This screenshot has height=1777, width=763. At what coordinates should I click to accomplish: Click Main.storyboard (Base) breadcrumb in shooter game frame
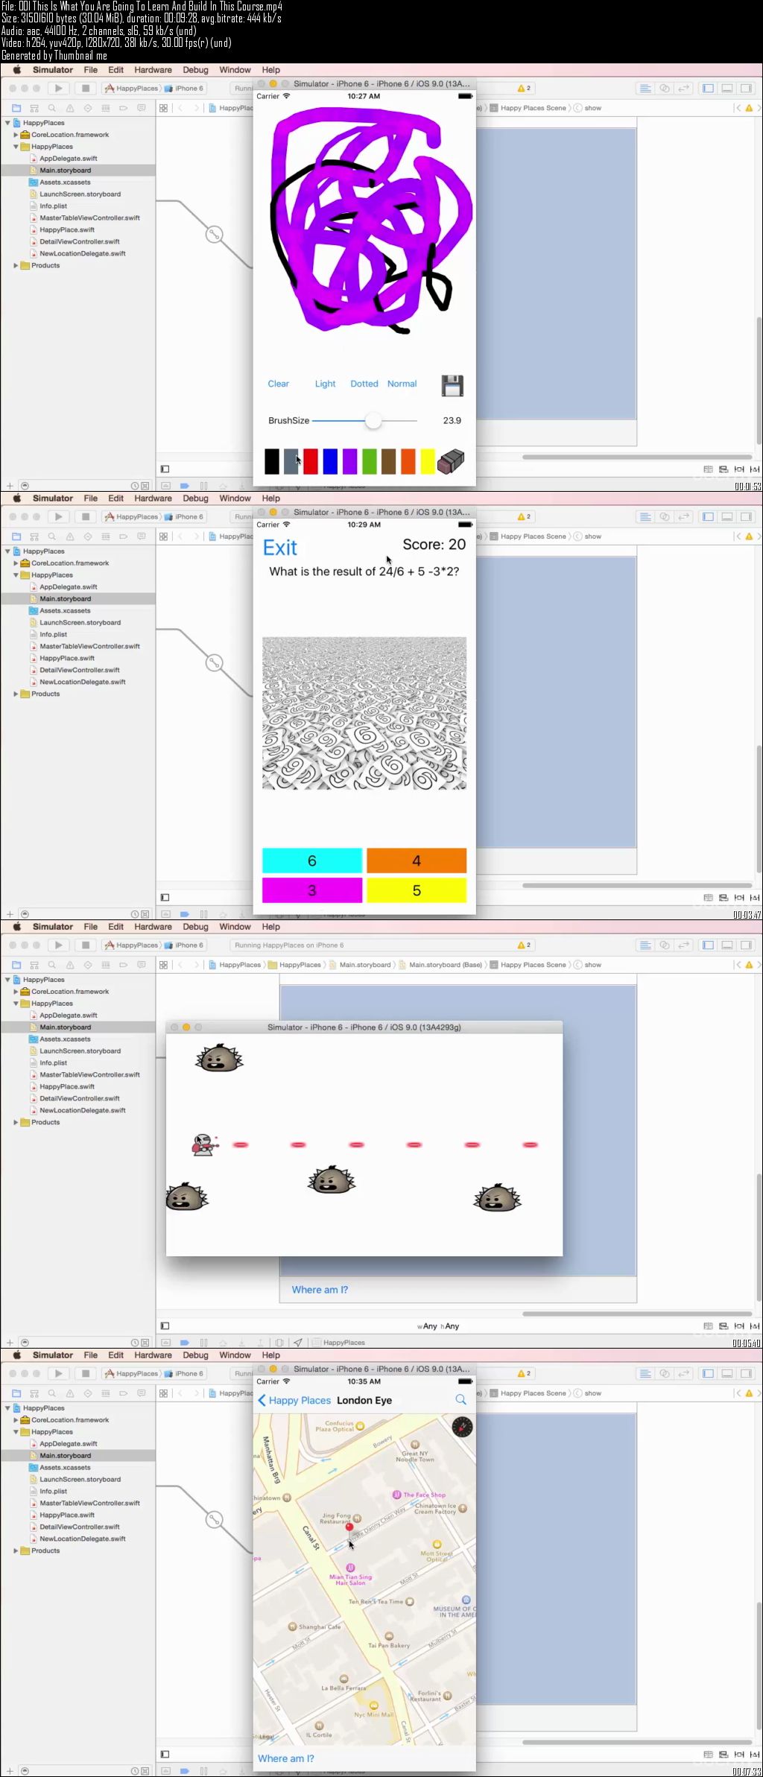[x=446, y=965]
